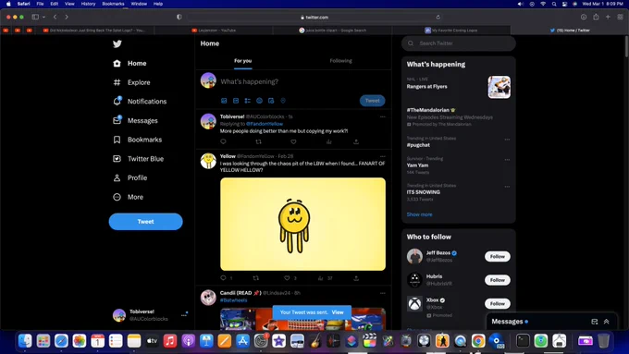Click the Twitter bird logo
The image size is (629, 354).
[117, 43]
